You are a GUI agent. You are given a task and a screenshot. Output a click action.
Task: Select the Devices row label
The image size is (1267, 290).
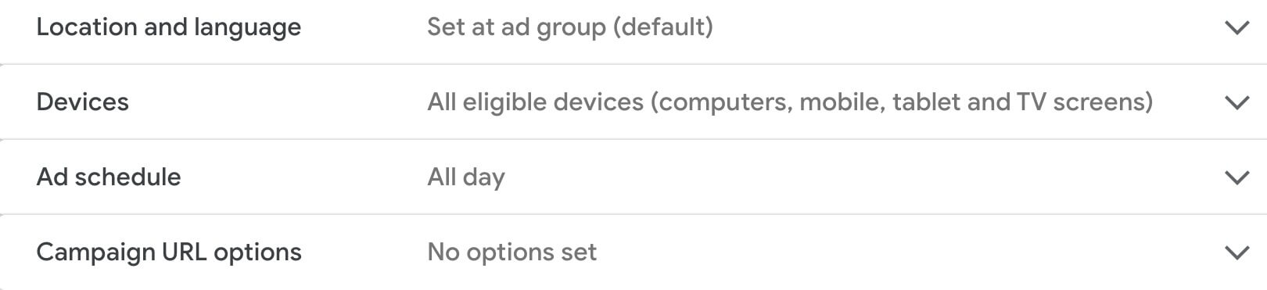[83, 102]
